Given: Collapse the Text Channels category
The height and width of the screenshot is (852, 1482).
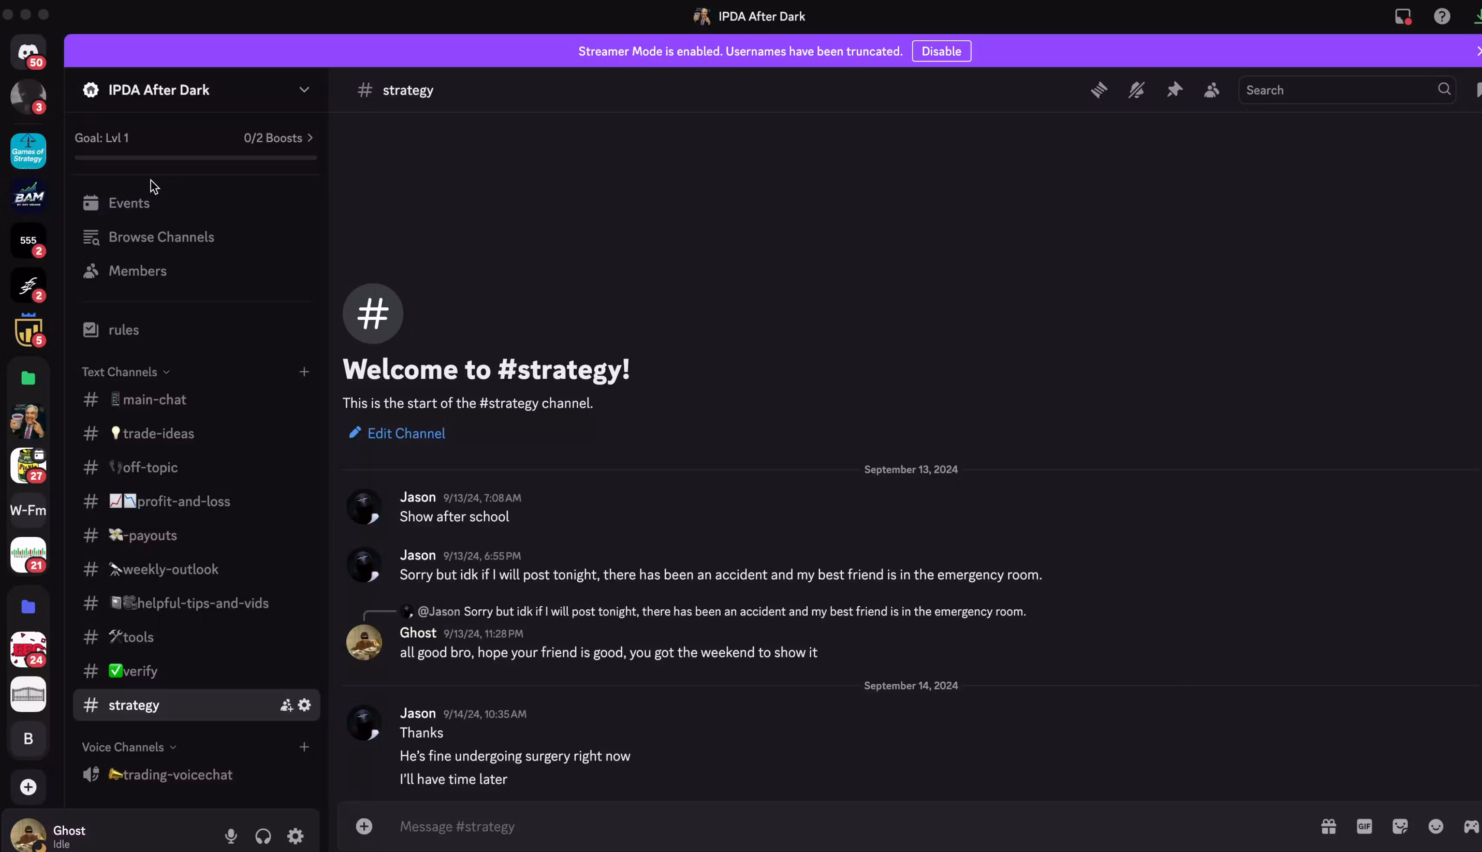Looking at the screenshot, I should pyautogui.click(x=120, y=371).
